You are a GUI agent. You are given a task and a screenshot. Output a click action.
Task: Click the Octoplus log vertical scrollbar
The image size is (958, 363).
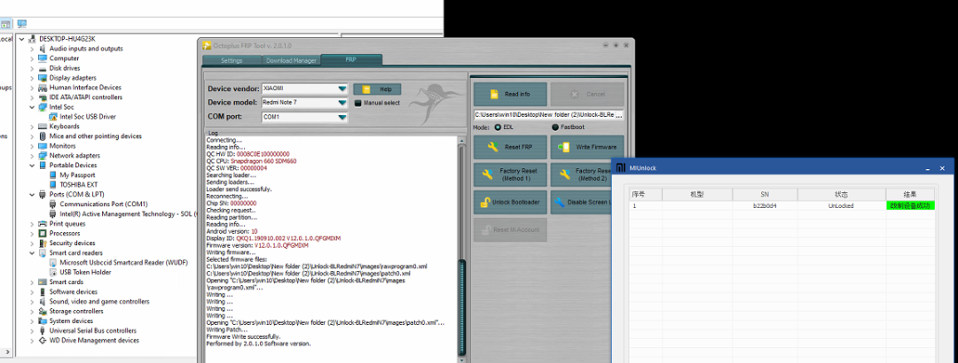[x=460, y=301]
